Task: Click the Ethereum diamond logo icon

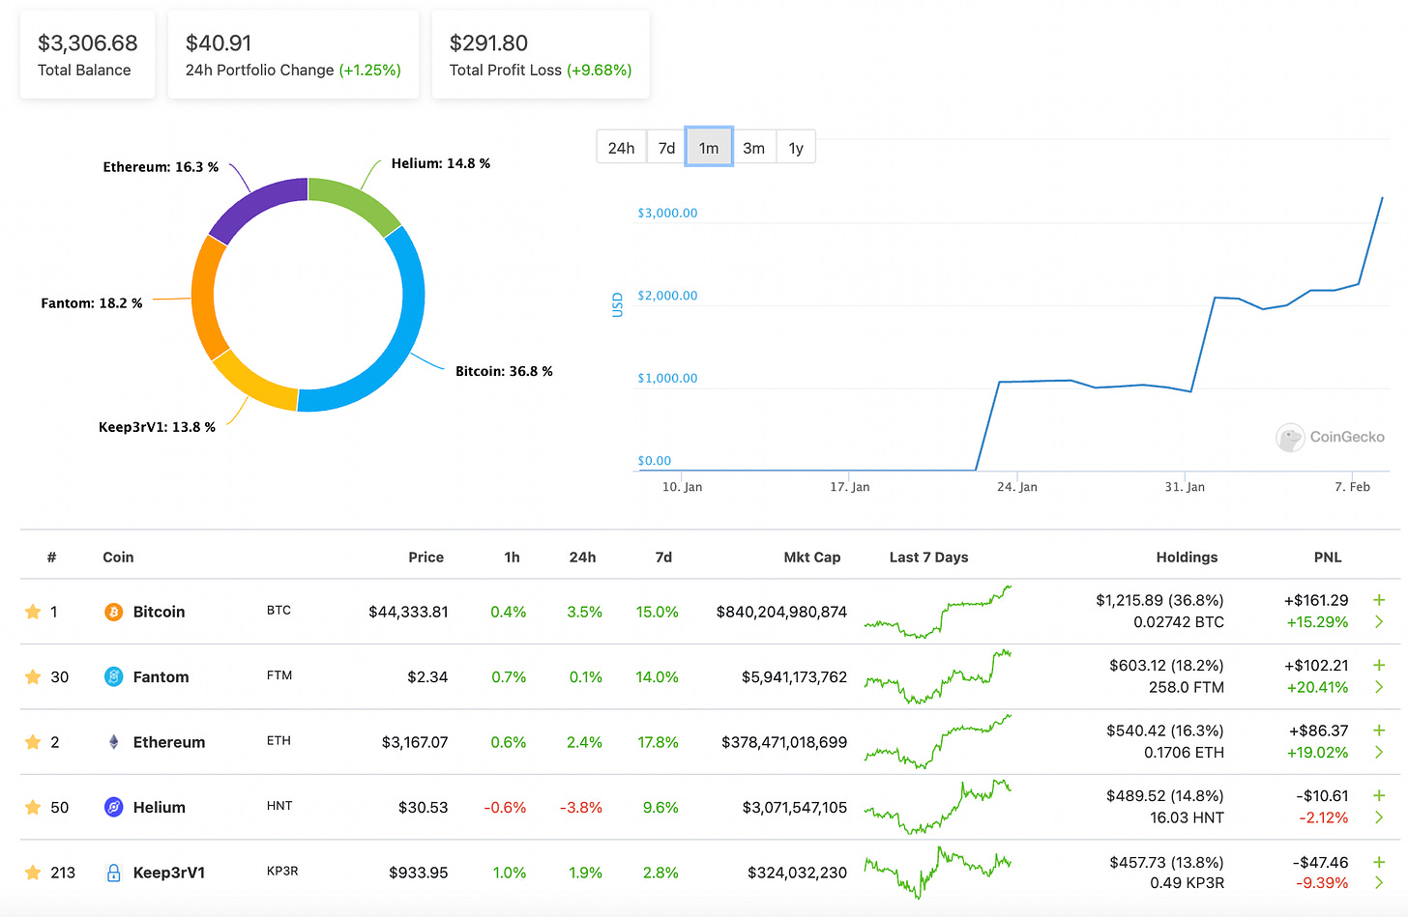Action: coord(113,742)
